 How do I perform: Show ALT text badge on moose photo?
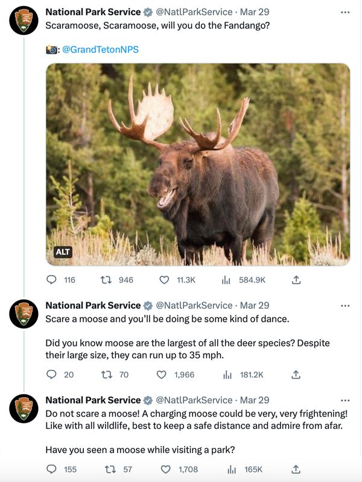click(x=63, y=252)
